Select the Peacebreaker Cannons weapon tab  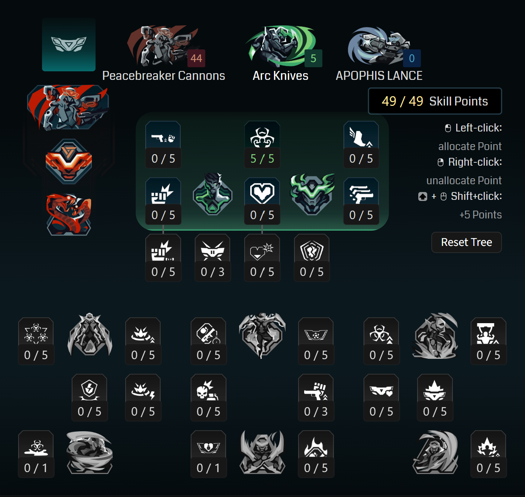coord(164,53)
